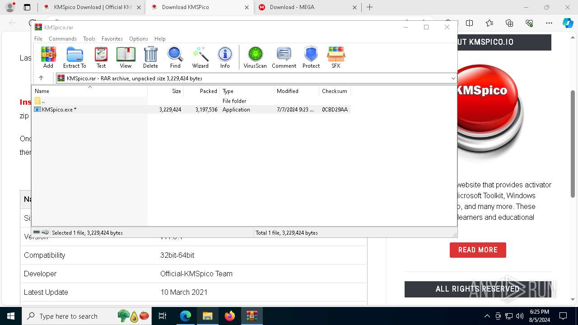Sort files by Checksum column
The image size is (578, 325).
(335, 91)
